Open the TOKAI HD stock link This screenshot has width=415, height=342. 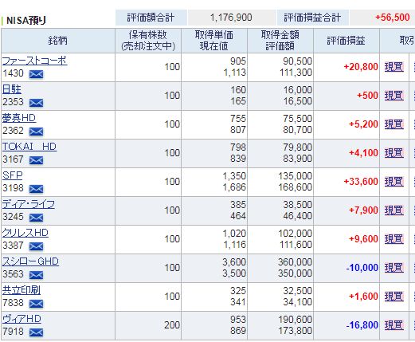[29, 147]
